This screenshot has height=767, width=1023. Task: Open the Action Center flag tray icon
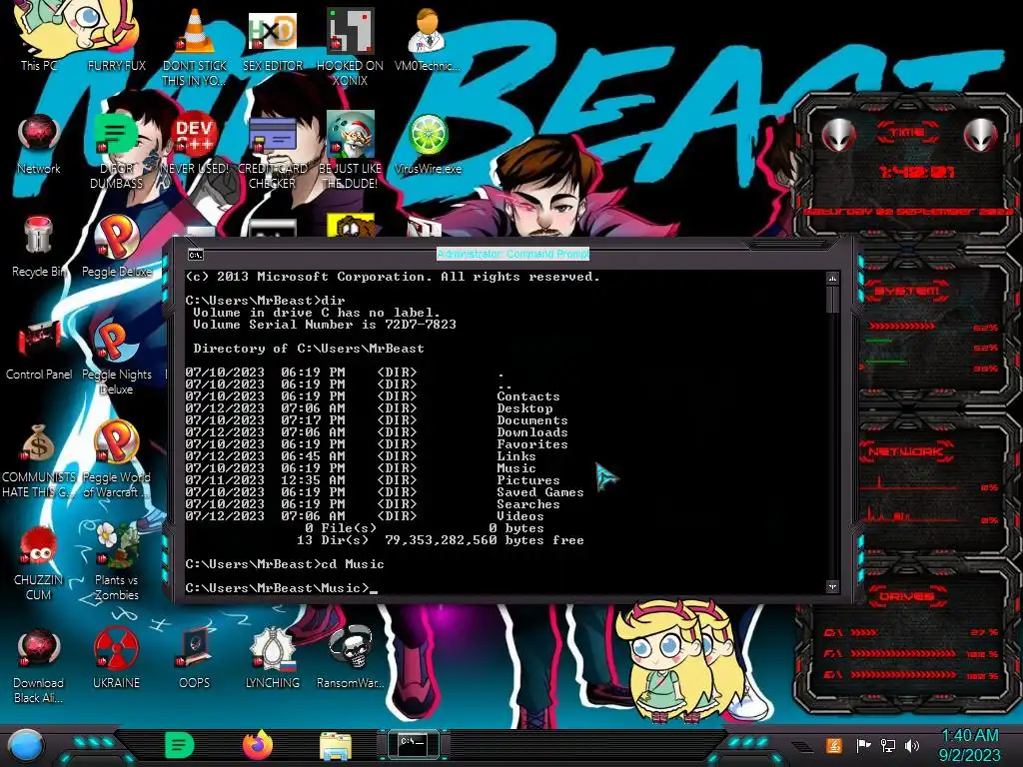[x=863, y=745]
